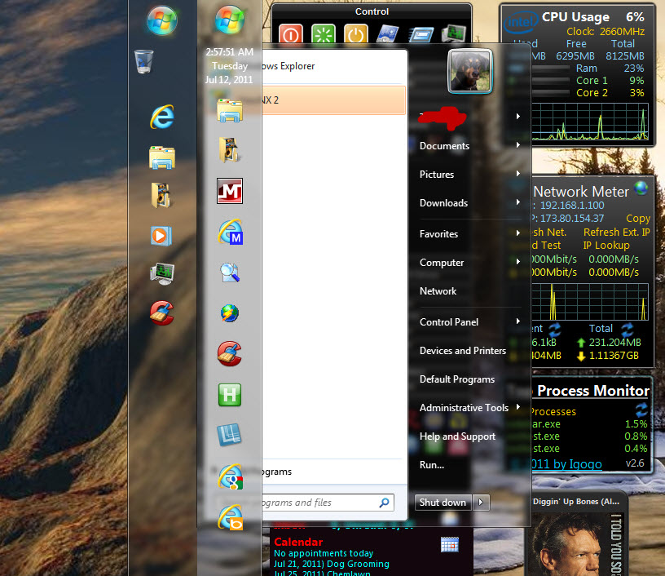Open Internet Explorer with Bing badge
This screenshot has height=576, width=665.
pyautogui.click(x=230, y=517)
